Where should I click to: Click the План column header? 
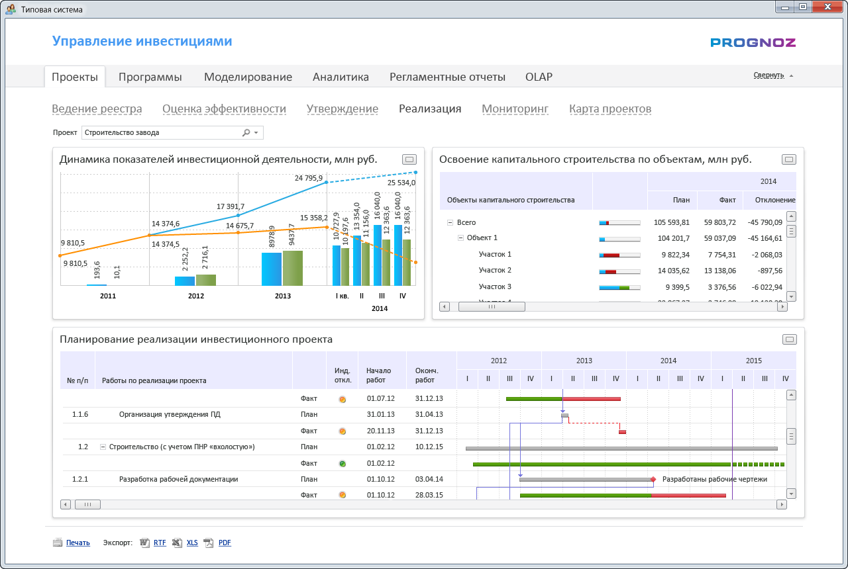(x=672, y=200)
